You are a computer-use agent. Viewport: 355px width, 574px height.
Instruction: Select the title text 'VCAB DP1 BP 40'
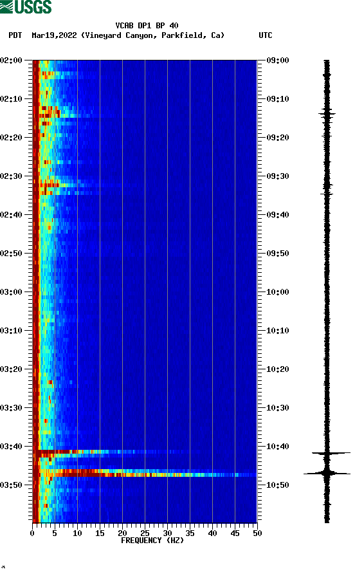147,26
